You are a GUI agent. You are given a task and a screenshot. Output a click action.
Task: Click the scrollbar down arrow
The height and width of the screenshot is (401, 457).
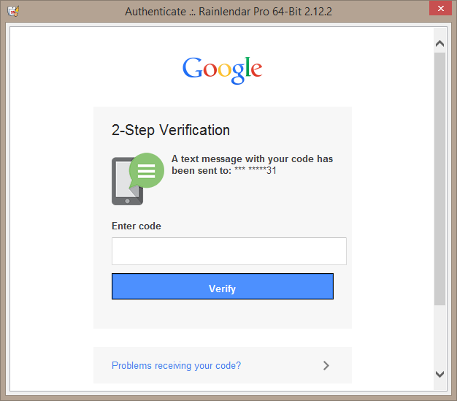coord(439,374)
